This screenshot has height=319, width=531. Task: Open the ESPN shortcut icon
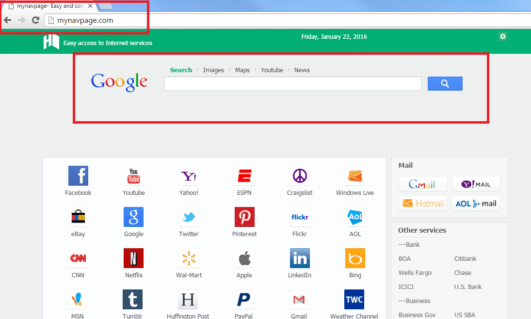point(244,176)
